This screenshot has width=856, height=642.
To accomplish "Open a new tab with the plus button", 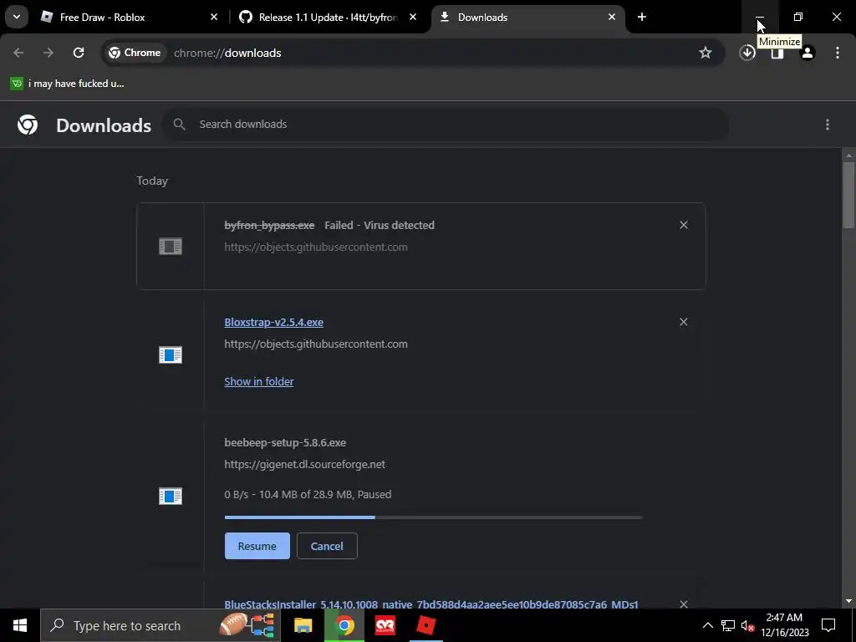I will [642, 17].
